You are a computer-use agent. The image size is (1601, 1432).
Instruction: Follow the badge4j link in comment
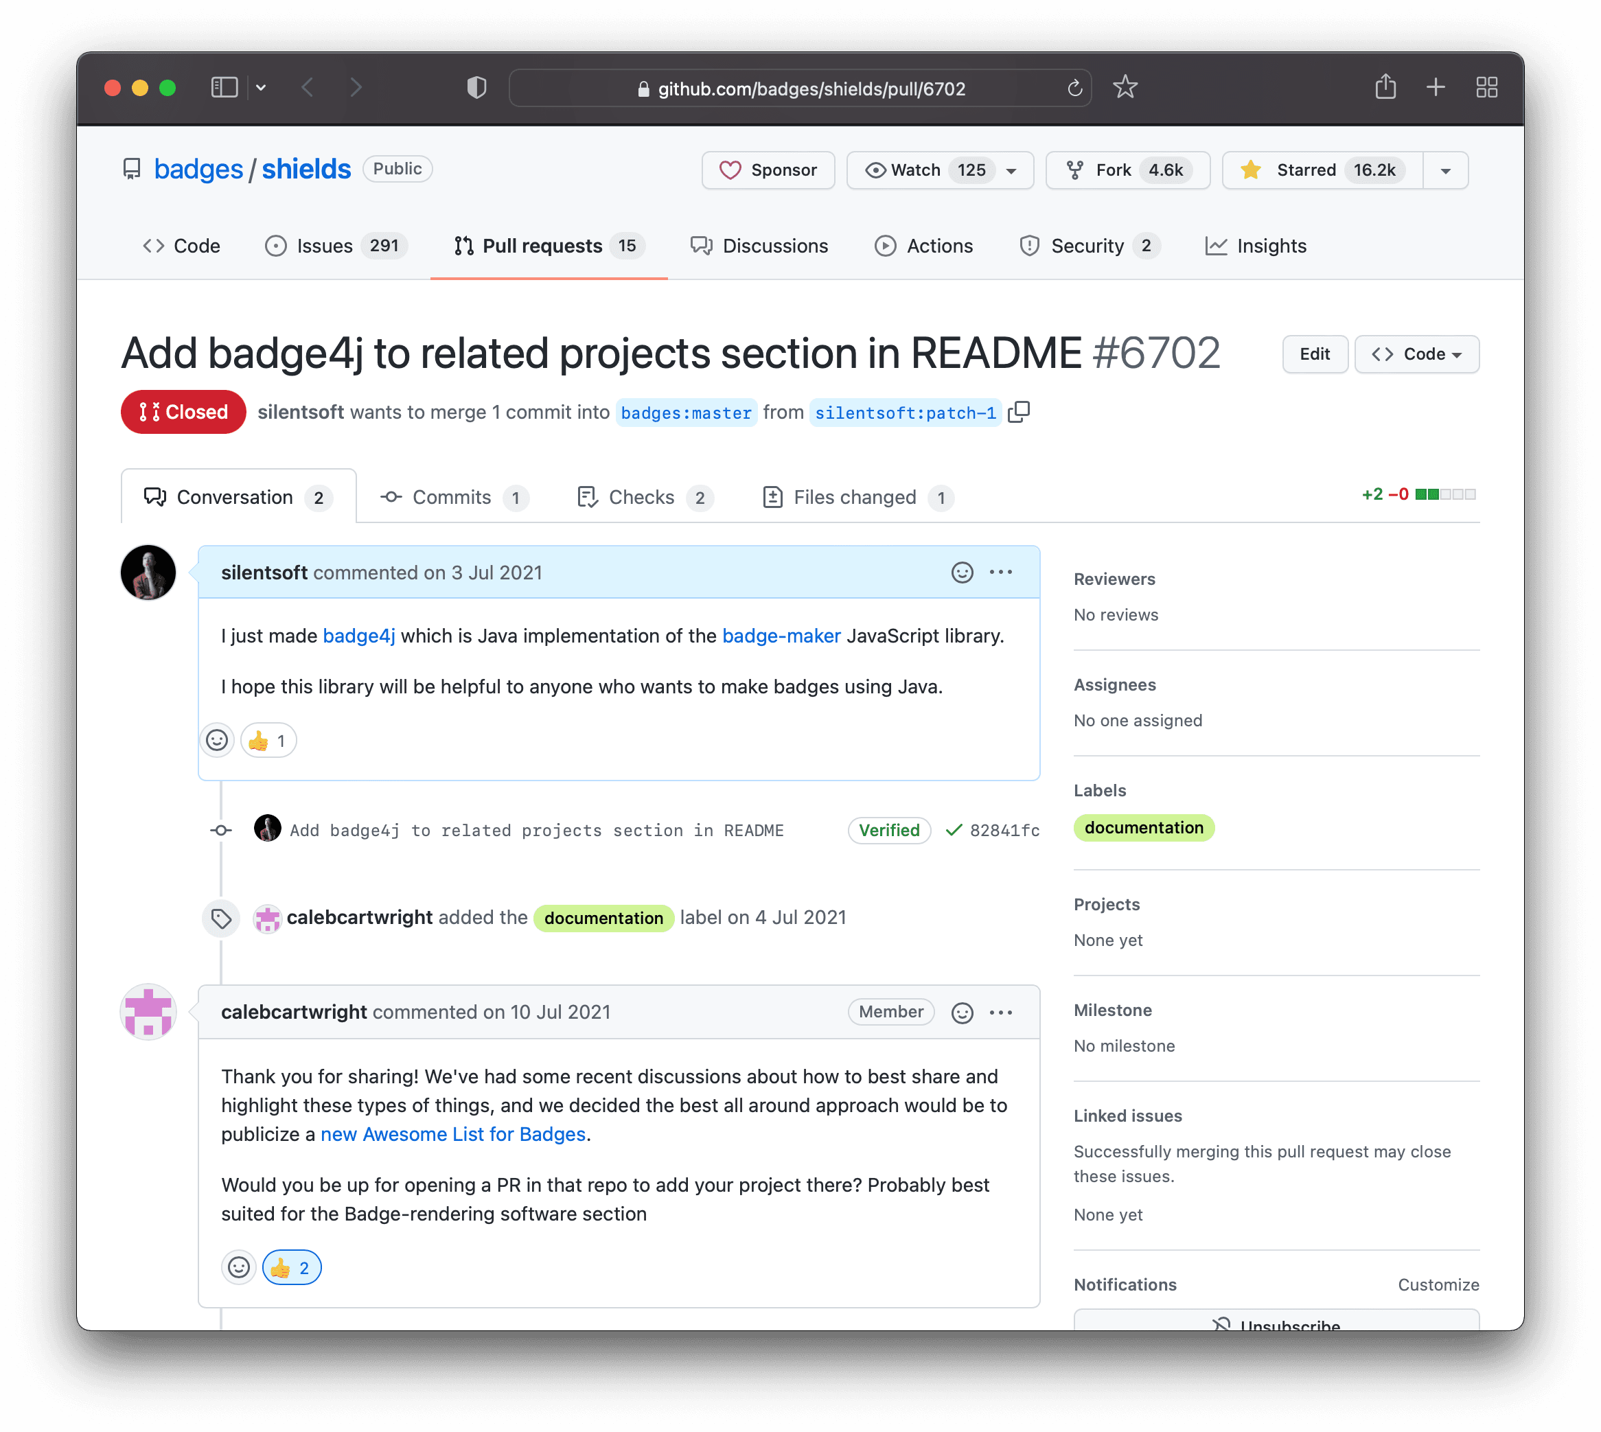click(x=359, y=636)
